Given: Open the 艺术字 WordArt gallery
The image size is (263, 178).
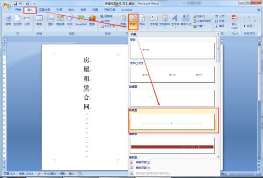Looking at the screenshot, I should pyautogui.click(x=175, y=22).
